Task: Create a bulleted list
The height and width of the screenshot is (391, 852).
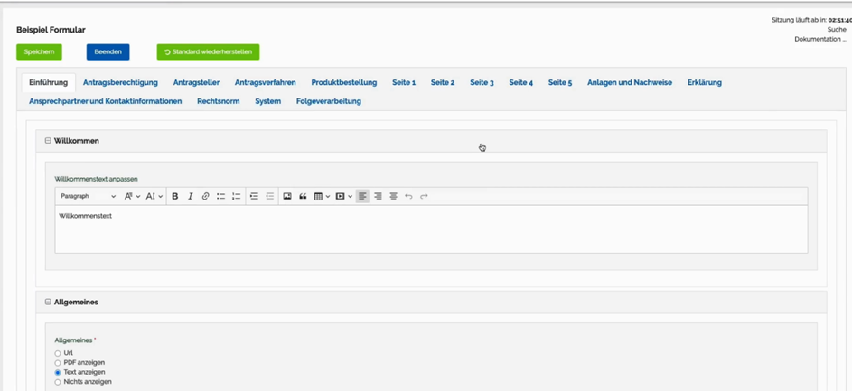Action: (220, 196)
